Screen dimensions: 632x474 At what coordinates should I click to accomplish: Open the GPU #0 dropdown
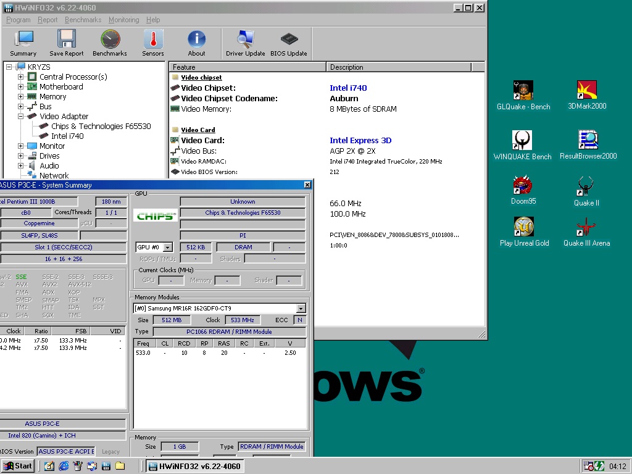[x=168, y=247]
